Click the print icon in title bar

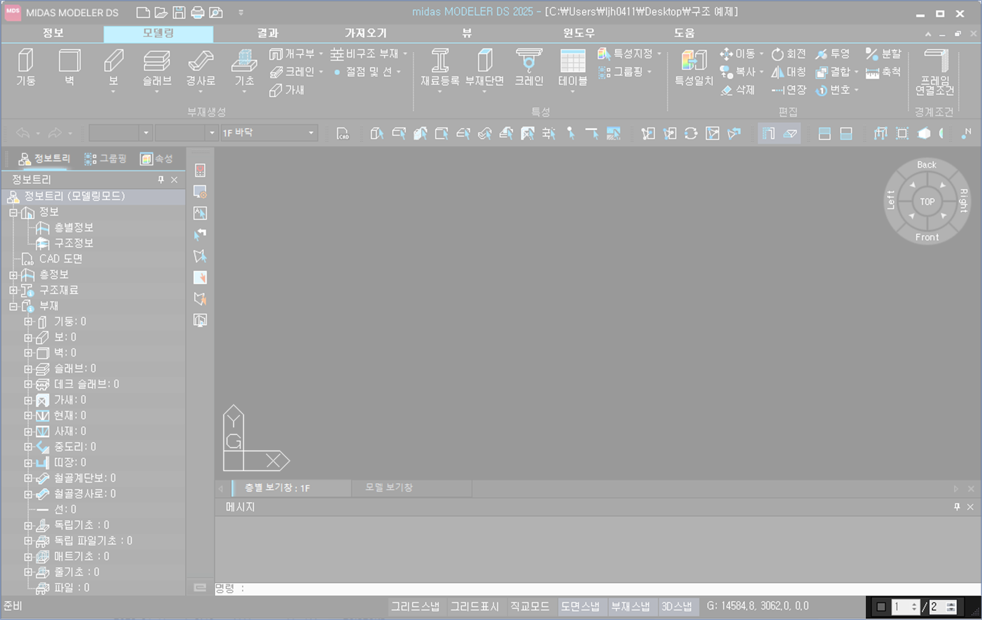tap(198, 12)
